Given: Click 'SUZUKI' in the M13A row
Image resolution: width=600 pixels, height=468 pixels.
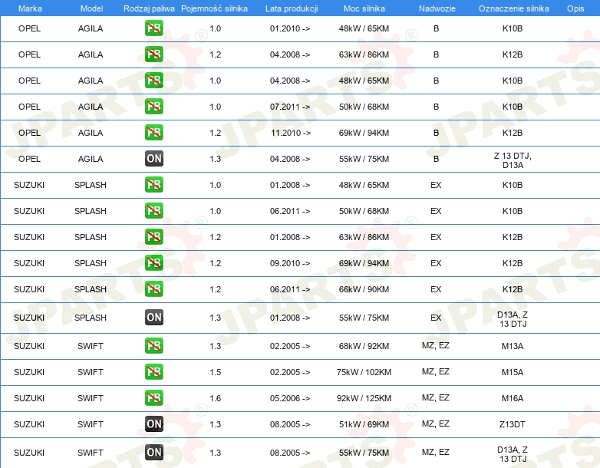Looking at the screenshot, I should [29, 346].
